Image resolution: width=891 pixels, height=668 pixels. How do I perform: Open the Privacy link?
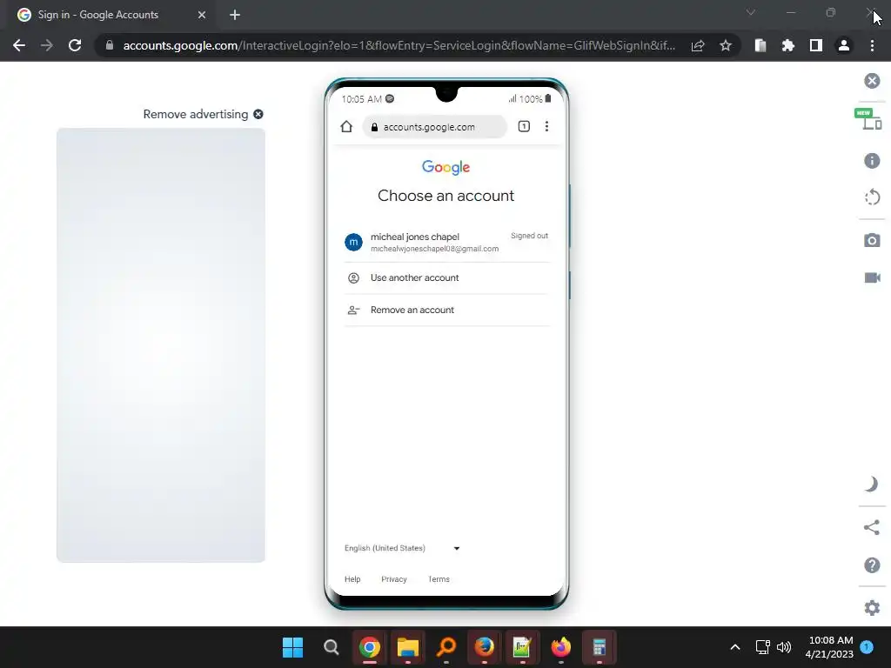394,579
